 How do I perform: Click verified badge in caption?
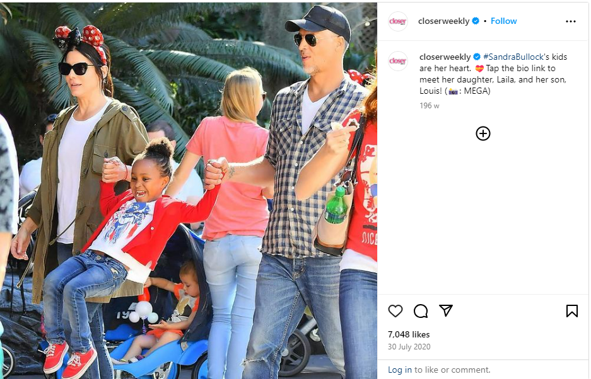tap(477, 57)
